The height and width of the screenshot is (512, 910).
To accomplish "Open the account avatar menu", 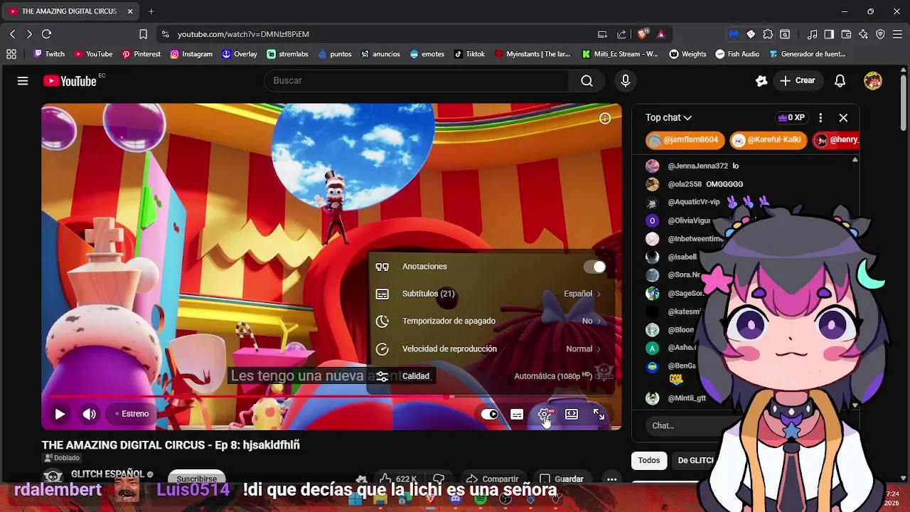I will tap(873, 81).
